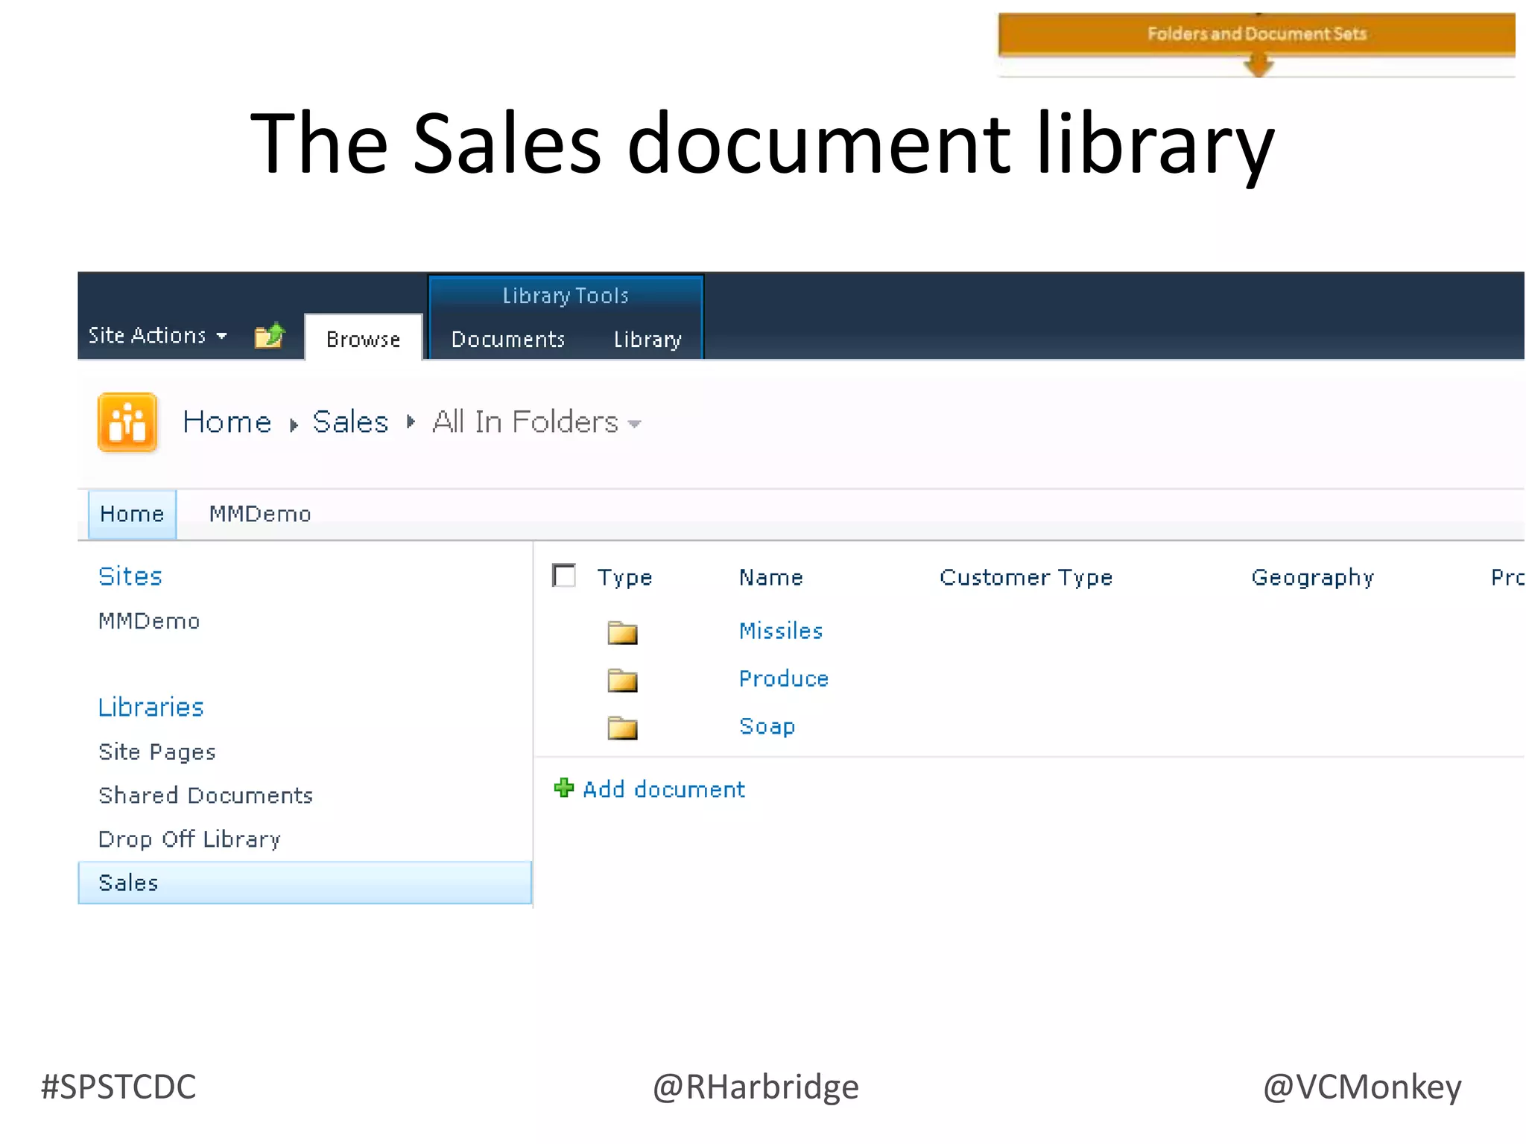Screen dimensions: 1526x1144
Task: Click the Navigate Up folder icon
Action: pyautogui.click(x=269, y=336)
